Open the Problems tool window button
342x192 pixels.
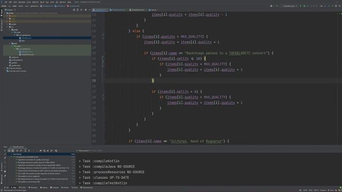coord(33,187)
